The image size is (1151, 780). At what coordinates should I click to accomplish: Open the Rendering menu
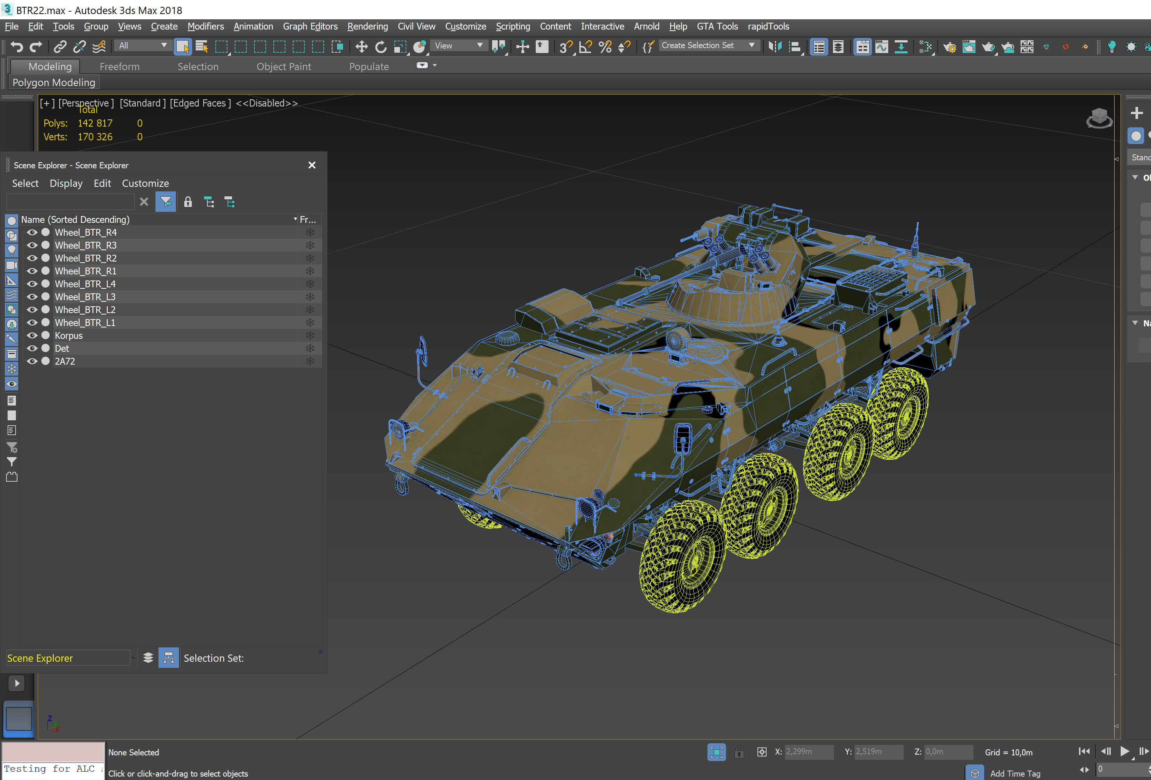(x=367, y=26)
